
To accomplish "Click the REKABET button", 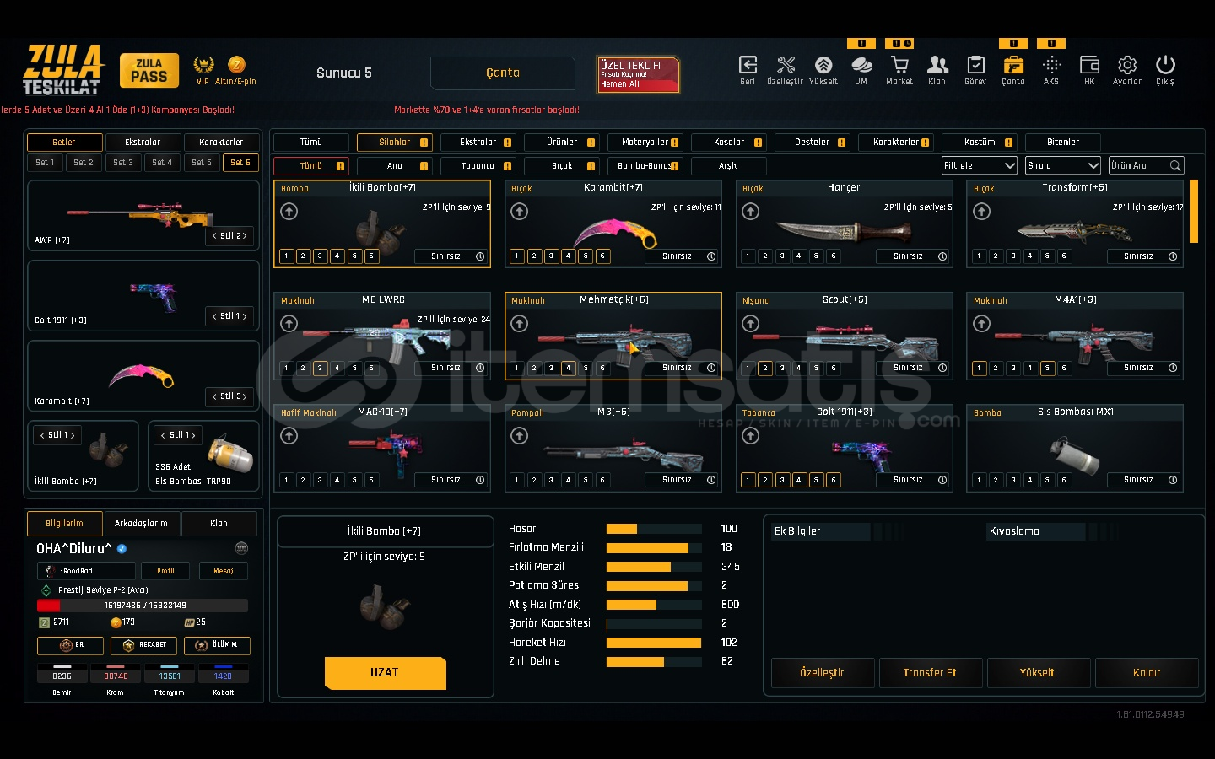I will (x=144, y=645).
